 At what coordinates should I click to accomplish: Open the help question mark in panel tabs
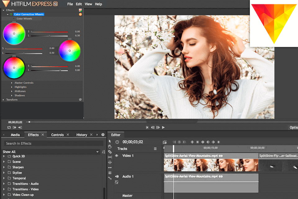(x=103, y=135)
